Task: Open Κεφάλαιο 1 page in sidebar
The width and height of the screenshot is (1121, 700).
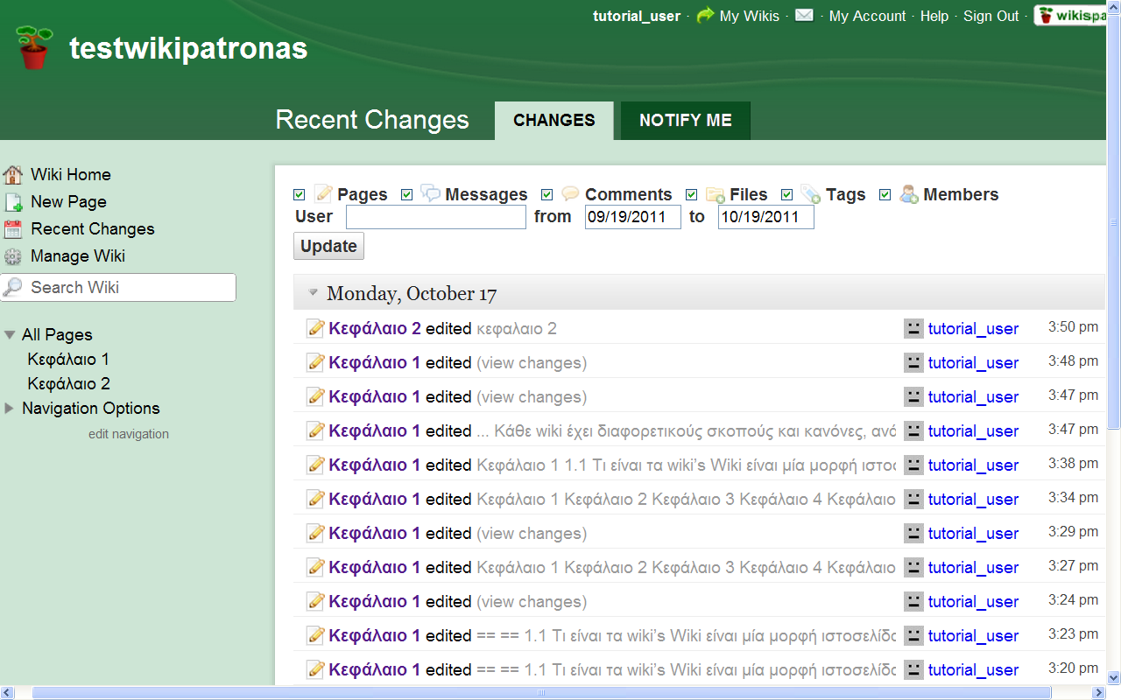Action: pyautogui.click(x=68, y=359)
